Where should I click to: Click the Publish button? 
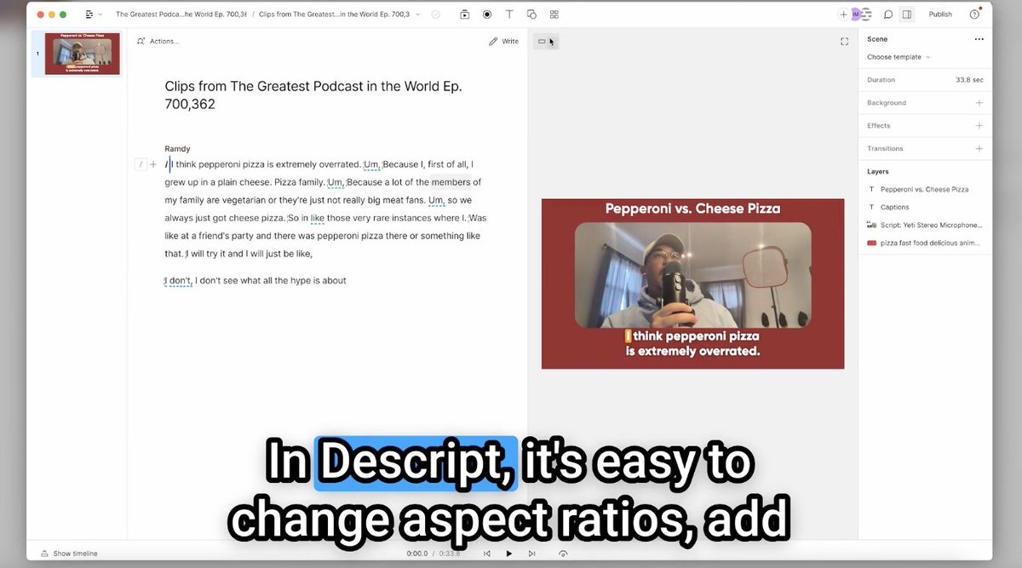pyautogui.click(x=940, y=14)
